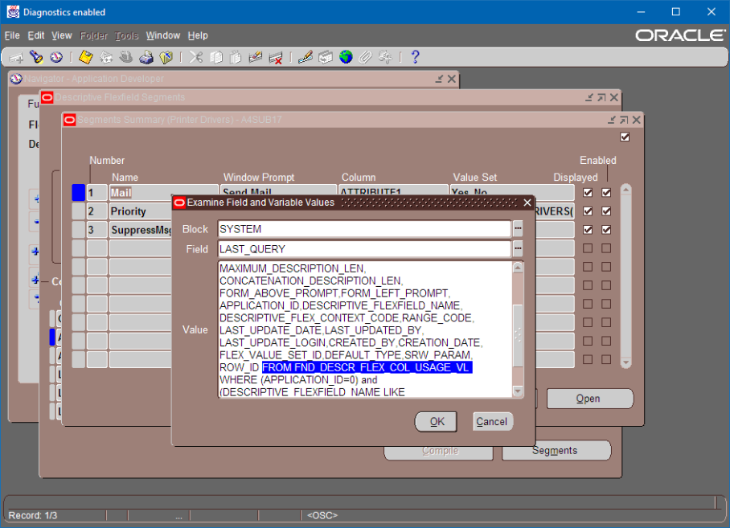
Task: Toggle Displayed checkbox for the Mail segment
Action: click(x=589, y=193)
